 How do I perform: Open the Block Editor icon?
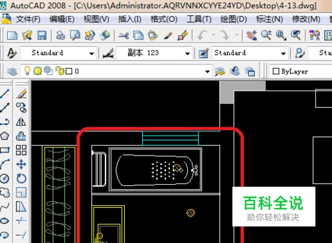pos(183,35)
